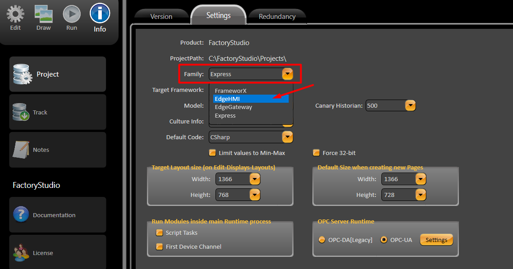Image resolution: width=513 pixels, height=269 pixels.
Task: Choose EdgeHMI from the Family list
Action: pos(251,99)
